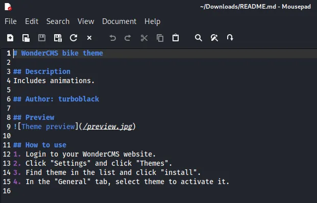Click the new-from-template toolbar icon
The height and width of the screenshot is (203, 317).
click(26, 38)
